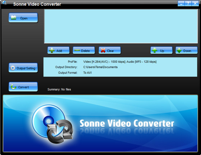This screenshot has height=155, width=201.
Task: Click the Delete button text
Action: coord(85,51)
